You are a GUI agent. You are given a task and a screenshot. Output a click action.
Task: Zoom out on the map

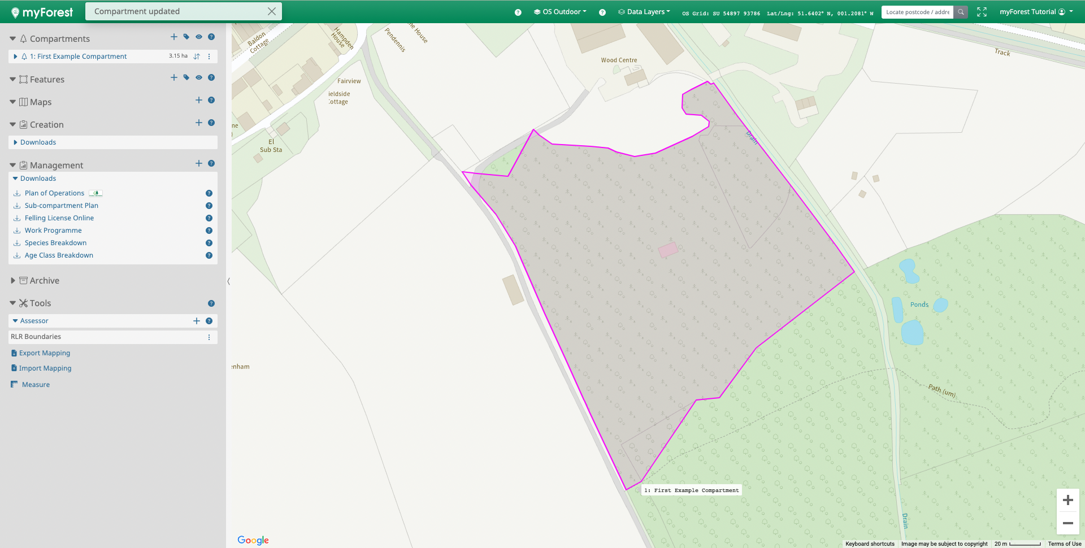pyautogui.click(x=1067, y=523)
